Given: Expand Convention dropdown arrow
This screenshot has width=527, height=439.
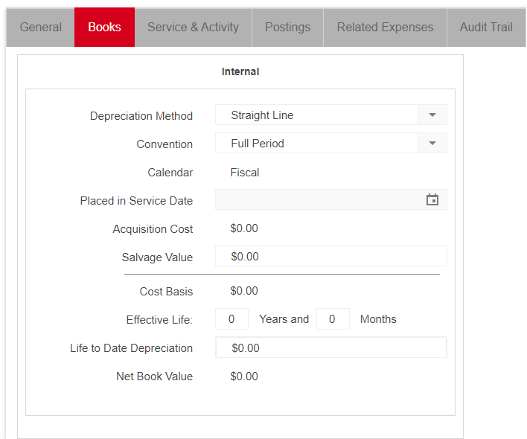Looking at the screenshot, I should (432, 143).
